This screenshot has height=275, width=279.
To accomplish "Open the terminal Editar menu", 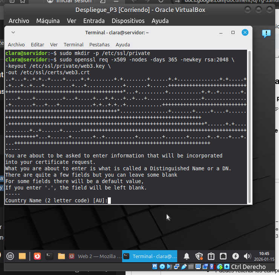I will coord(37,44).
